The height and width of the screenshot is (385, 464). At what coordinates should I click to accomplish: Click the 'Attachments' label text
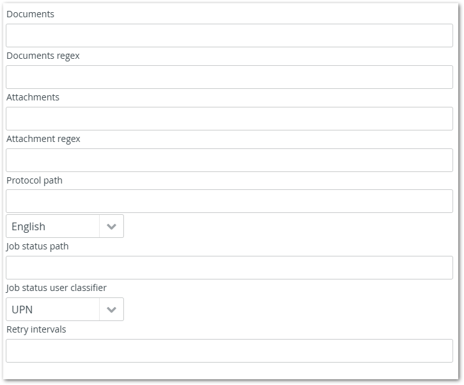[x=33, y=97]
